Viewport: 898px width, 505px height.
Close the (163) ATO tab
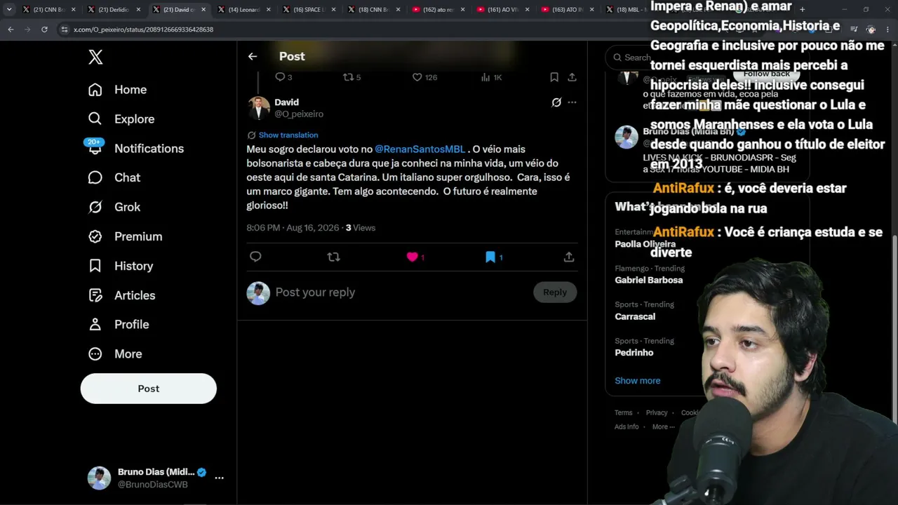pos(591,10)
